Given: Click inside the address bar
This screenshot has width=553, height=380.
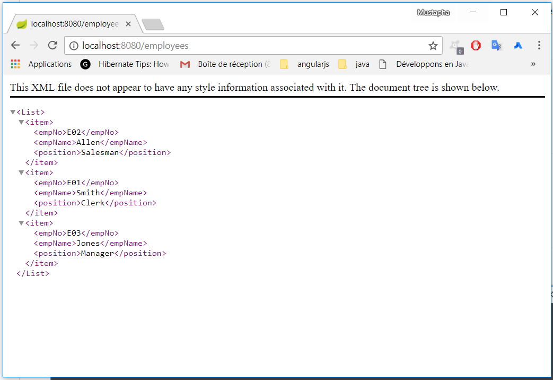Looking at the screenshot, I should pos(239,46).
